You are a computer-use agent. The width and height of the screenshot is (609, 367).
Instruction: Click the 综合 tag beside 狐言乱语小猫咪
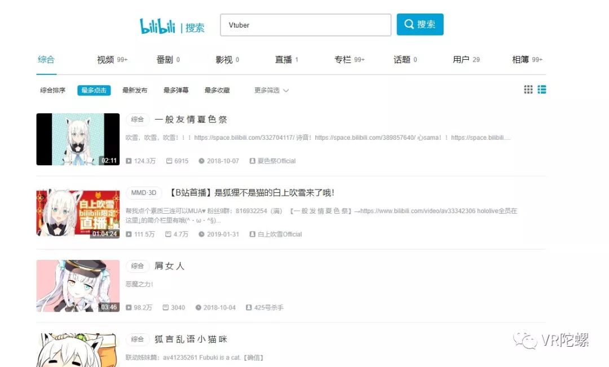[x=138, y=339]
